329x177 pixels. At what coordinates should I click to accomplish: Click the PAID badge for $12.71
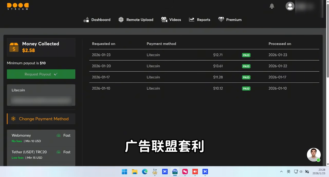pyautogui.click(x=246, y=55)
